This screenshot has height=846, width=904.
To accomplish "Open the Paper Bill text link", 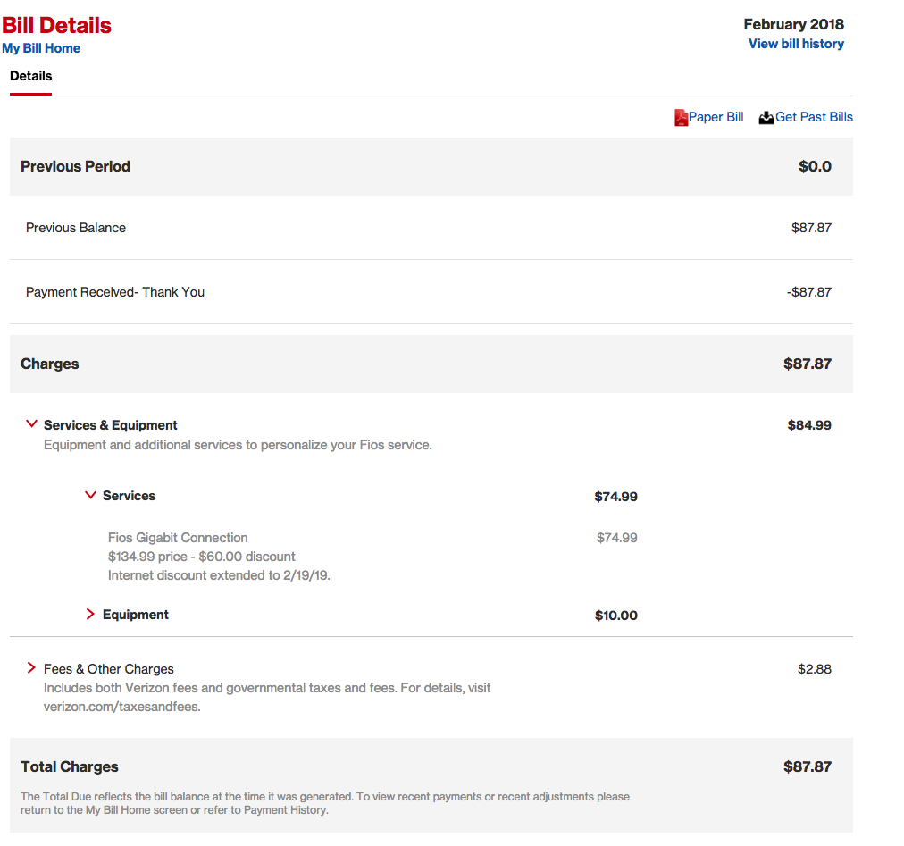I will click(716, 117).
